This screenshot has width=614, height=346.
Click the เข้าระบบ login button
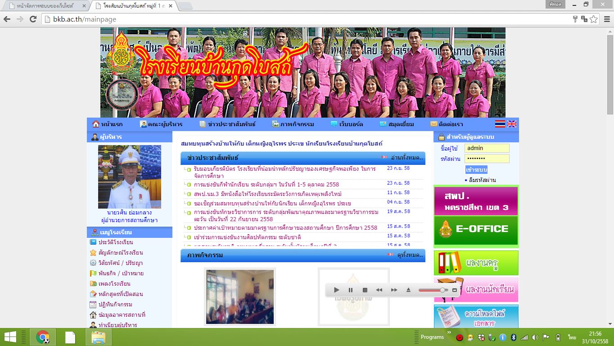[476, 170]
